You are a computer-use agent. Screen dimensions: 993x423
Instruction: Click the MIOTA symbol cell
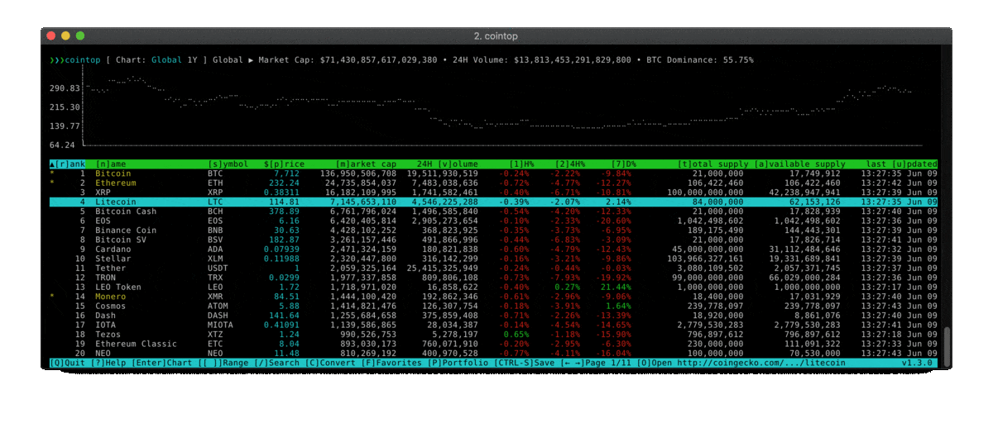220,326
